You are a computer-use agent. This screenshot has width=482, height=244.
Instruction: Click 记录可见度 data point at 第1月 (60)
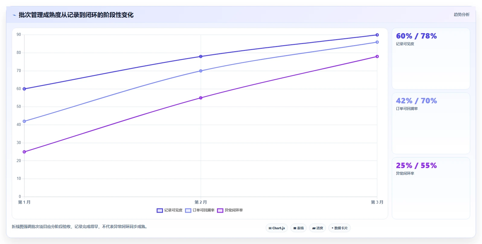24,89
